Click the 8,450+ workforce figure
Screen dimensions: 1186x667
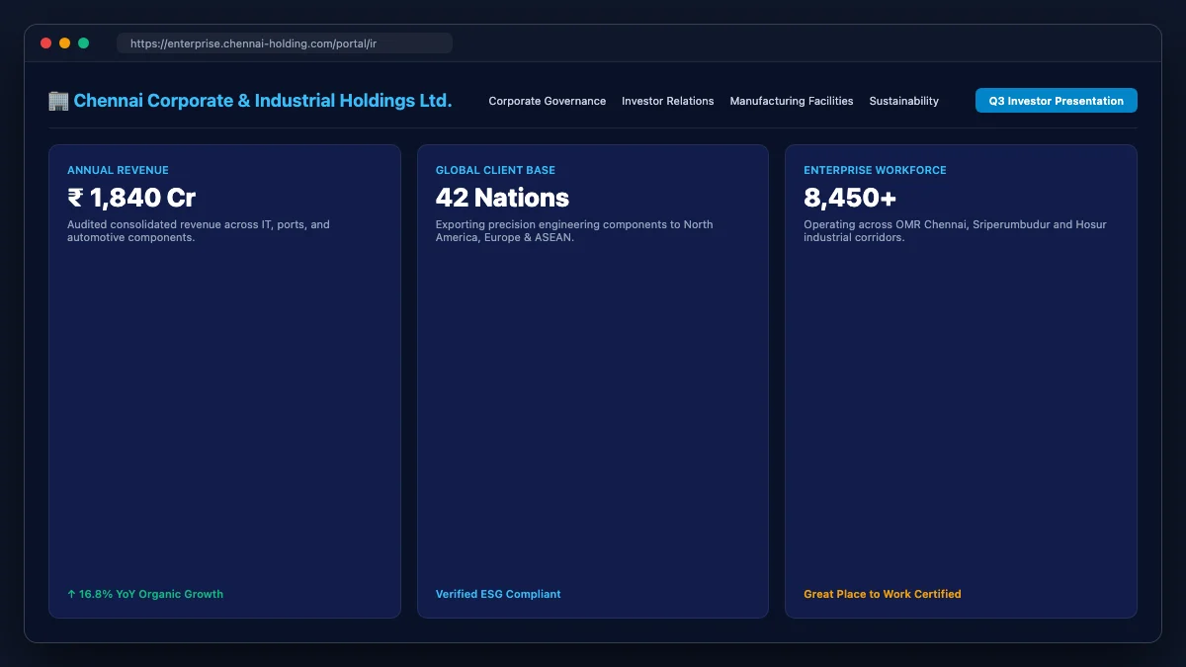850,198
